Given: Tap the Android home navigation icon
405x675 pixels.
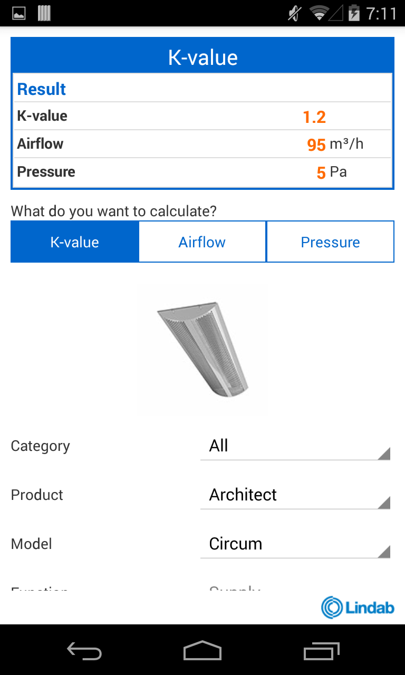Looking at the screenshot, I should tap(202, 651).
